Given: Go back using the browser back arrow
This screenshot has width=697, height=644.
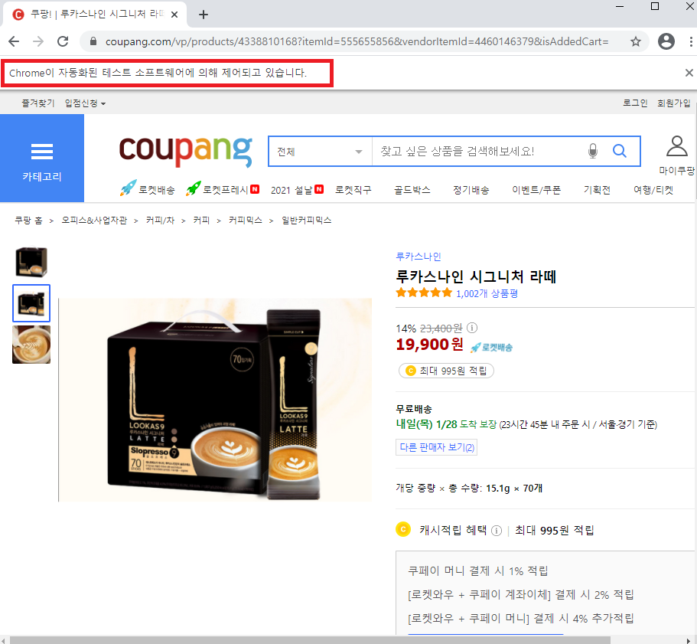Looking at the screenshot, I should [14, 41].
